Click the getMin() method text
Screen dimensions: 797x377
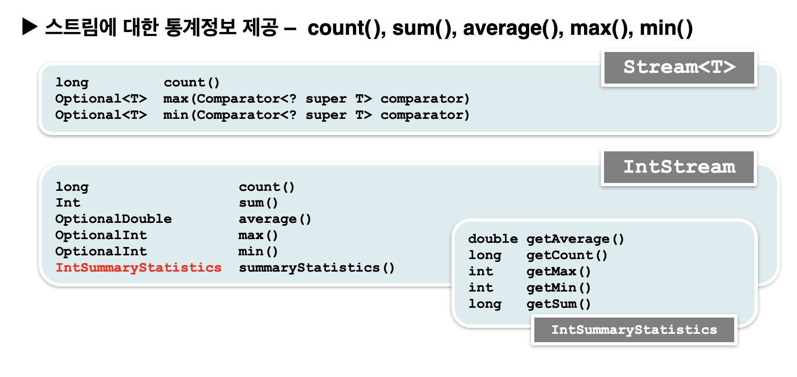tap(558, 288)
